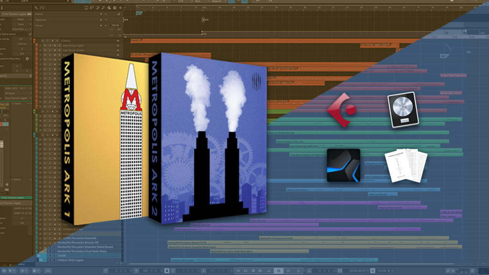Go to project end in transport bar

pyautogui.click(x=245, y=271)
